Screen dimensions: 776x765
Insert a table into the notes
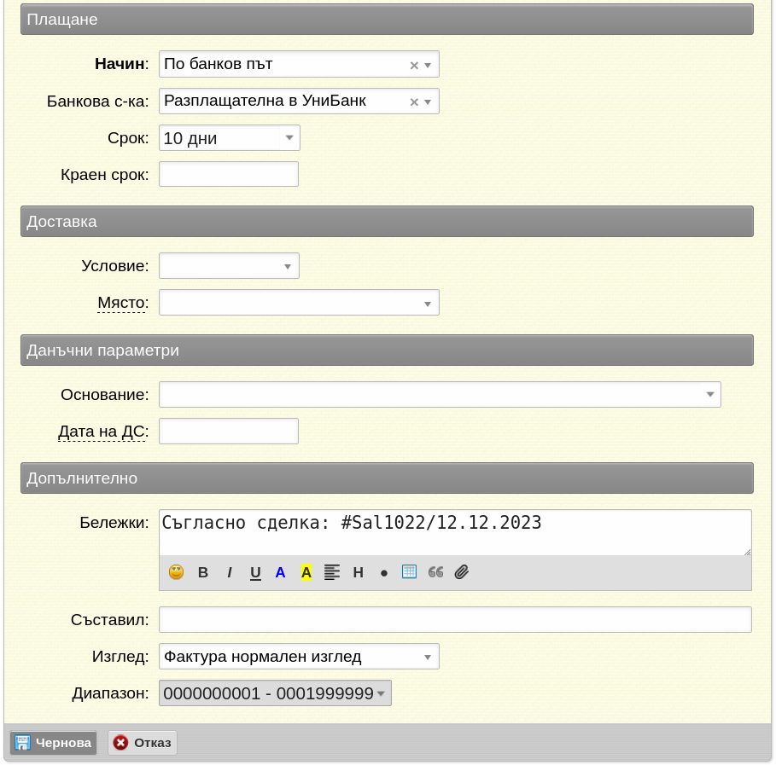coord(409,572)
